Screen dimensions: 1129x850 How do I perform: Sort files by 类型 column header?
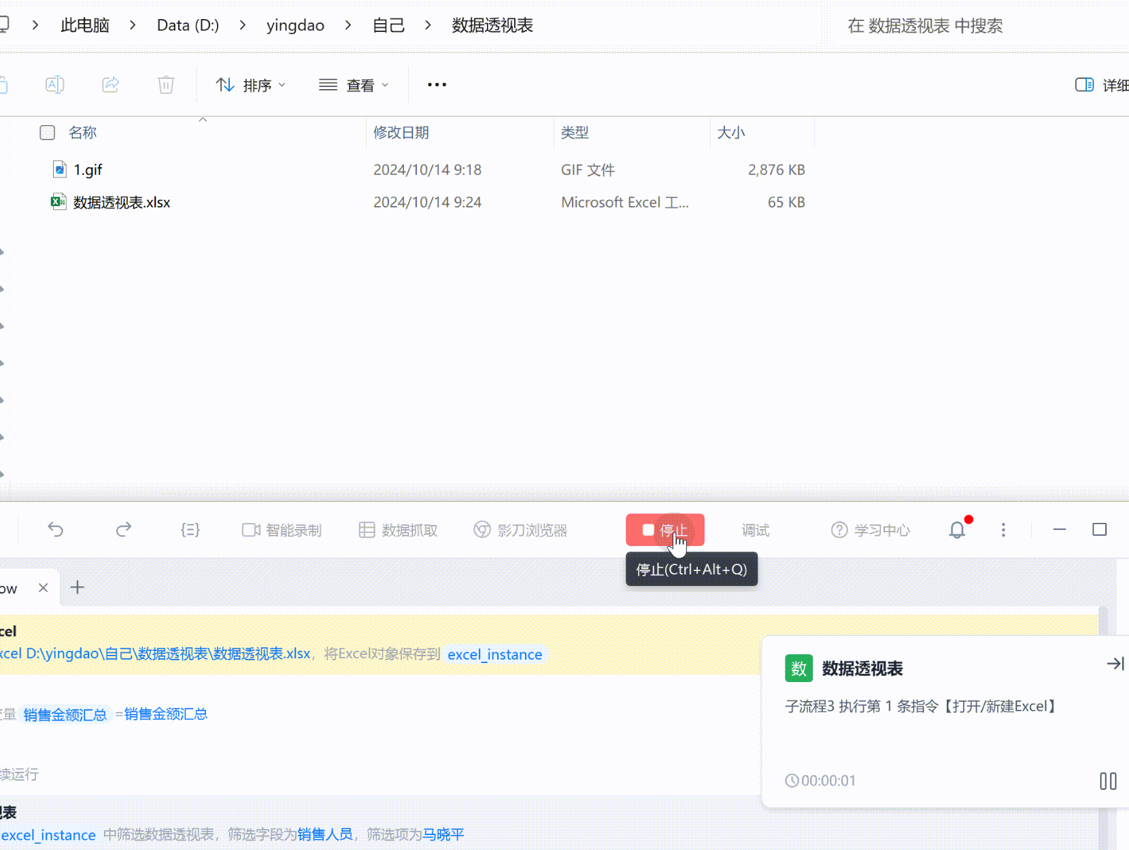575,133
